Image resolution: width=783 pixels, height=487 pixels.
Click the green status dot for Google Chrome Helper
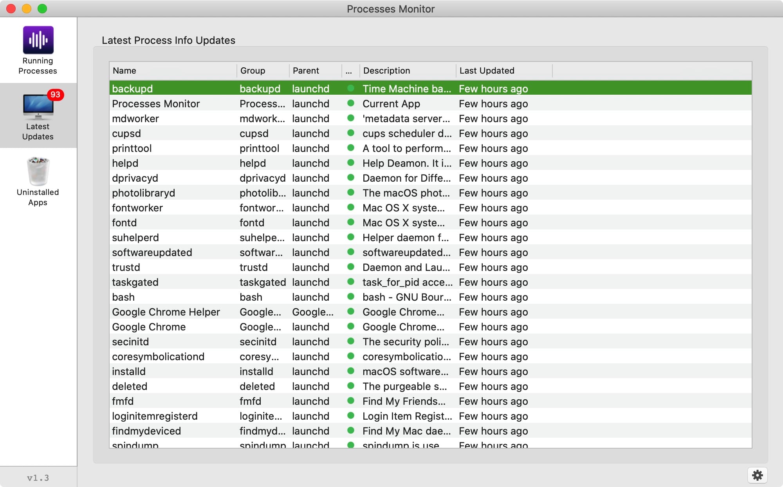351,312
